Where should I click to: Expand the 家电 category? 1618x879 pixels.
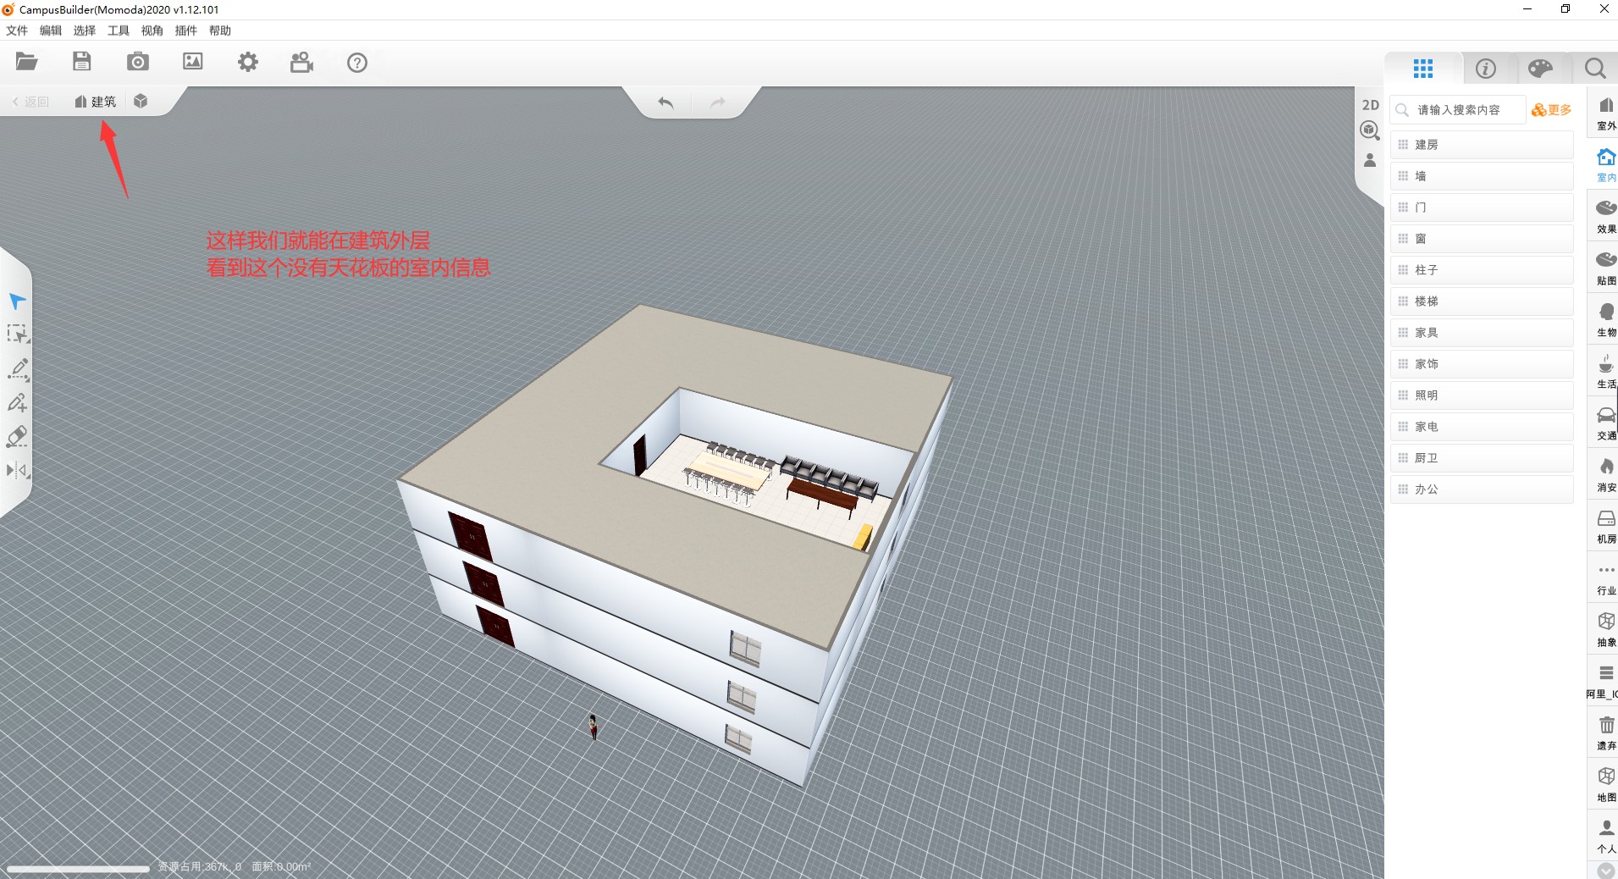[x=1482, y=427]
